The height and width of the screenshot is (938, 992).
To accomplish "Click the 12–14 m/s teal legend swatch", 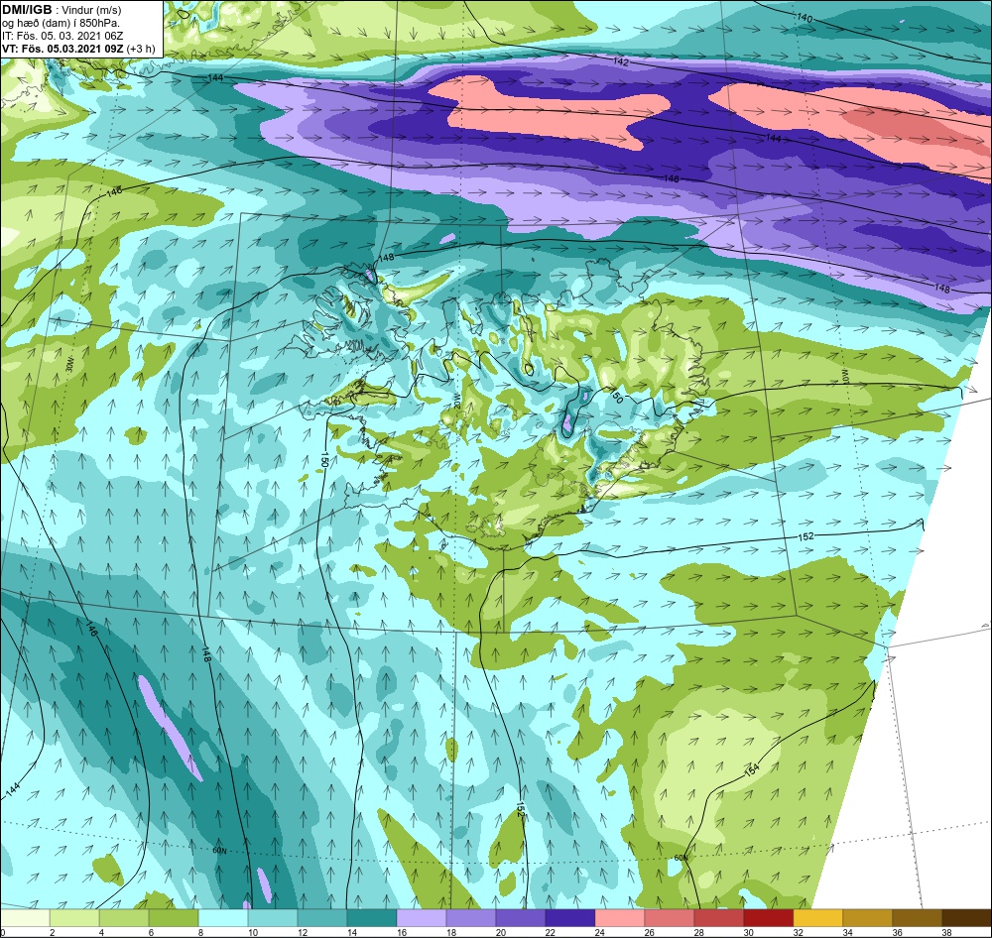I will (322, 918).
